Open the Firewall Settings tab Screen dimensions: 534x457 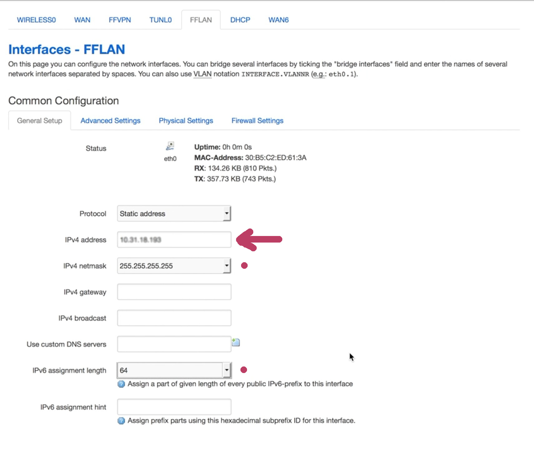click(x=257, y=121)
